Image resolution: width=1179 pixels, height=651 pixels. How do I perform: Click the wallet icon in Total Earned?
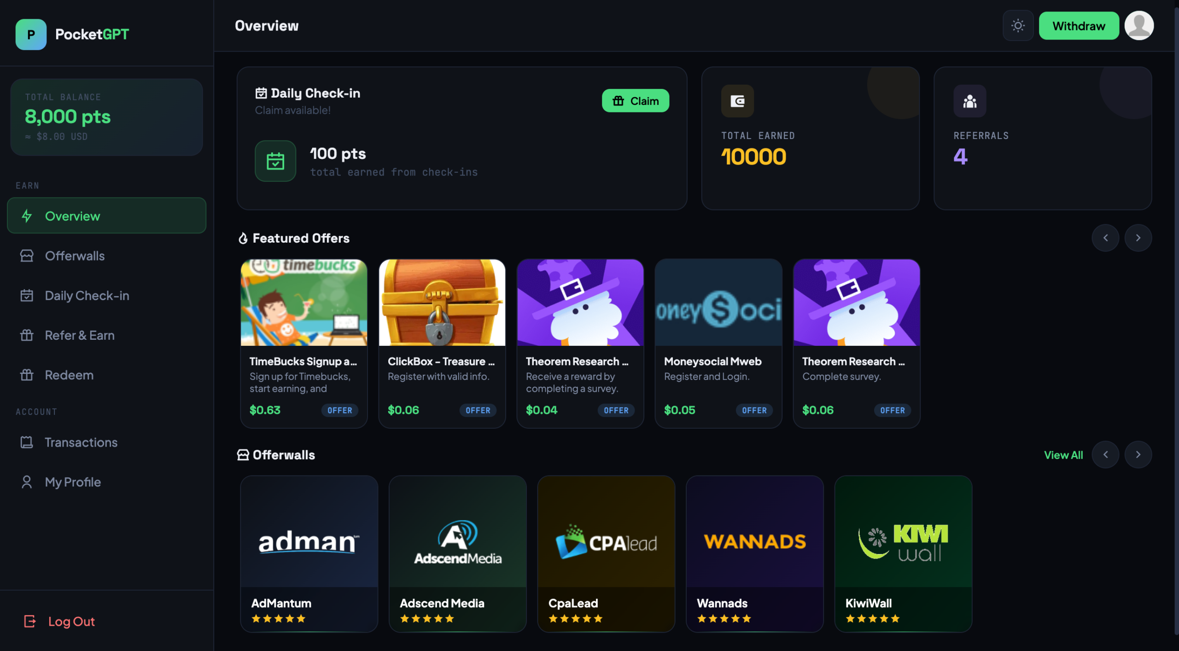point(737,101)
